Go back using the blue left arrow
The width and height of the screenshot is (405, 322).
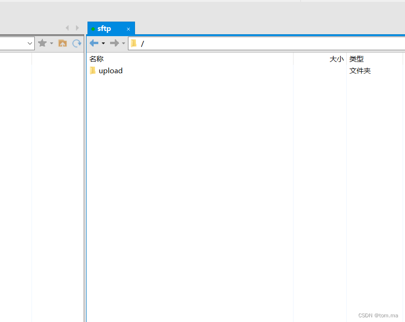pos(94,43)
